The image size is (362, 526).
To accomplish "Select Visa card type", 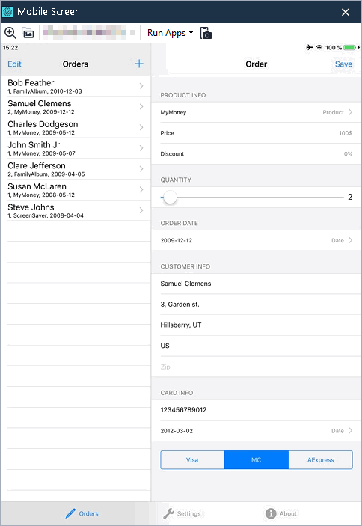I will pyautogui.click(x=192, y=459).
